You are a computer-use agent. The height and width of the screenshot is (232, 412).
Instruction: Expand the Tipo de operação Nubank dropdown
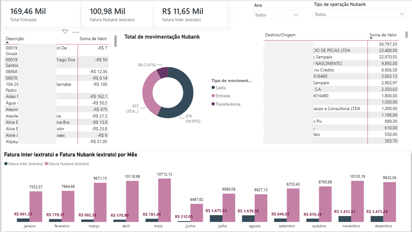tap(359, 14)
